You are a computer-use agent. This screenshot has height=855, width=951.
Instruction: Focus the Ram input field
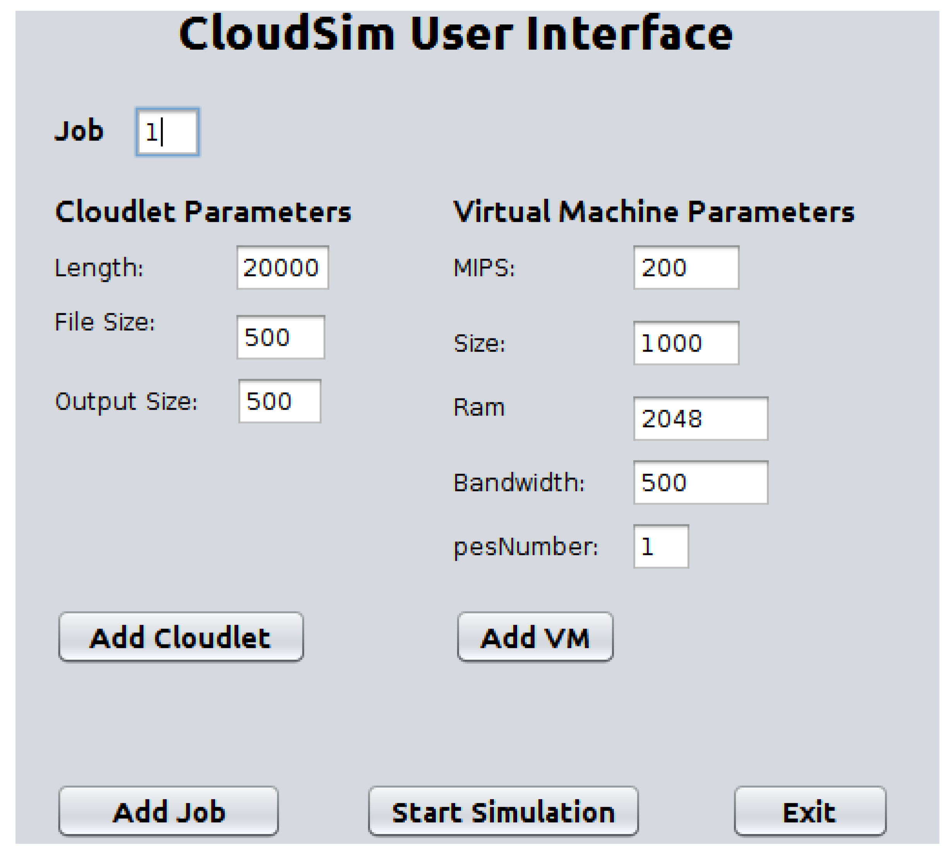pos(700,418)
